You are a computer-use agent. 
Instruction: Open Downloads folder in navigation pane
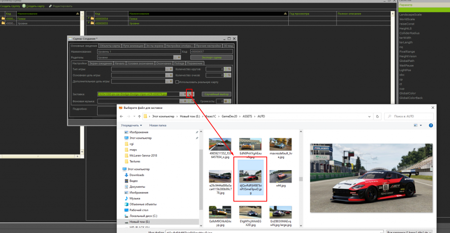click(137, 175)
